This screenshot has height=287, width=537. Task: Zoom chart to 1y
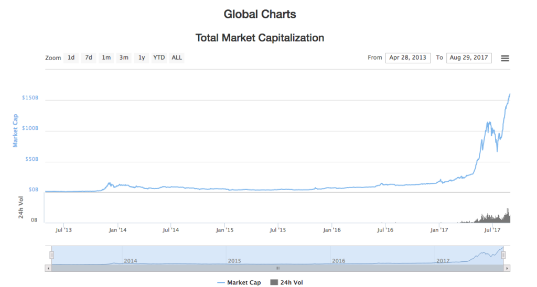pos(142,58)
